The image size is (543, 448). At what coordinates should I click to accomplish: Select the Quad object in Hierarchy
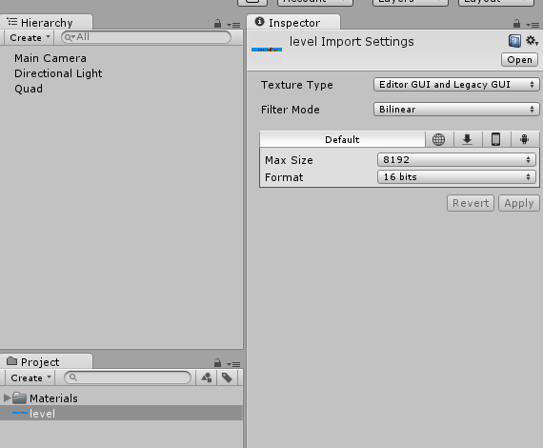click(x=29, y=89)
